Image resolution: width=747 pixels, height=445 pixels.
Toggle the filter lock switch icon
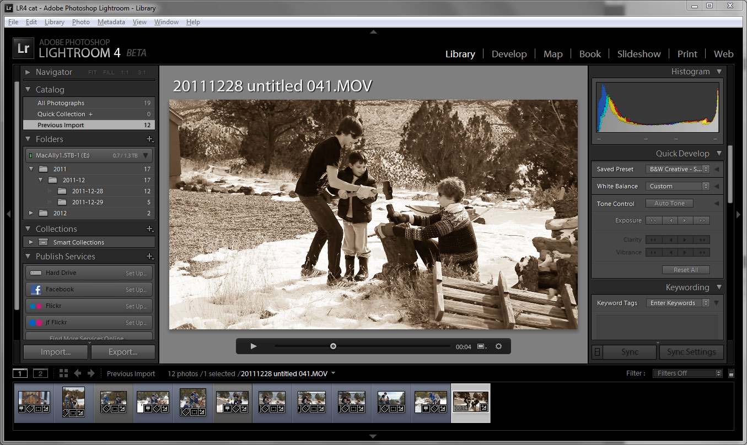click(731, 373)
